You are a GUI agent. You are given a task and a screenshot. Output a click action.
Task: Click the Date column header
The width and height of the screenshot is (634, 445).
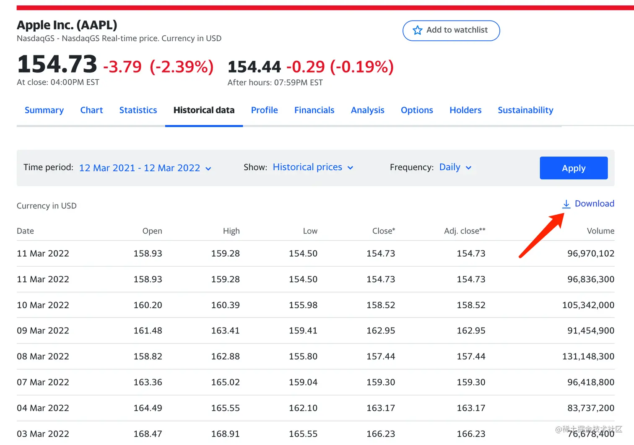(x=25, y=231)
